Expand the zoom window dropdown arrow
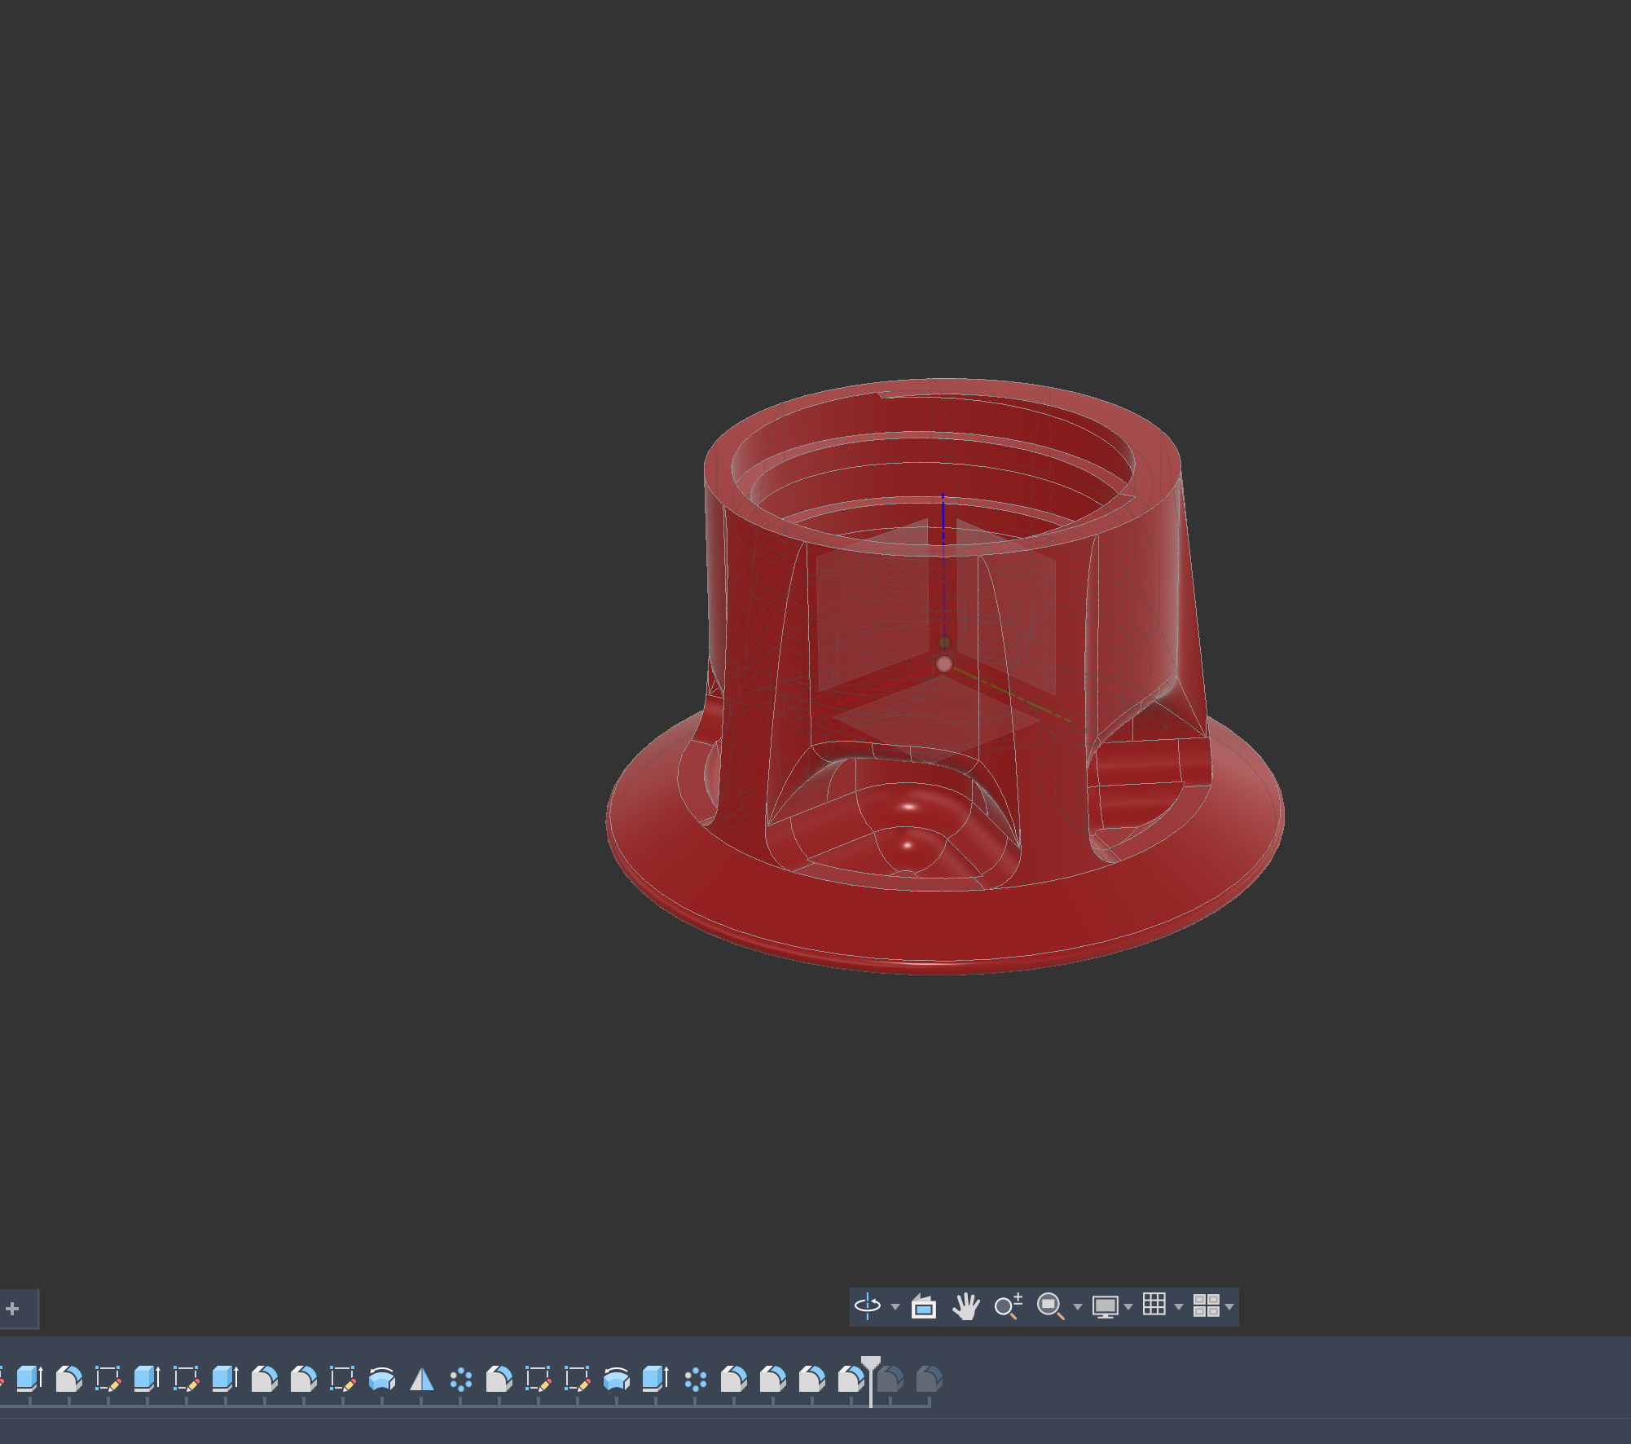 pyautogui.click(x=1078, y=1307)
